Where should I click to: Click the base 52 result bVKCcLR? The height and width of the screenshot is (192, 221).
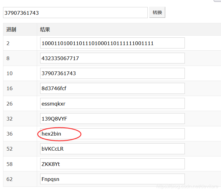coord(112,149)
